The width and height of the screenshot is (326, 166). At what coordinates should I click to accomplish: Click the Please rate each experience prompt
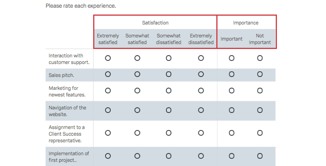pos(81,6)
